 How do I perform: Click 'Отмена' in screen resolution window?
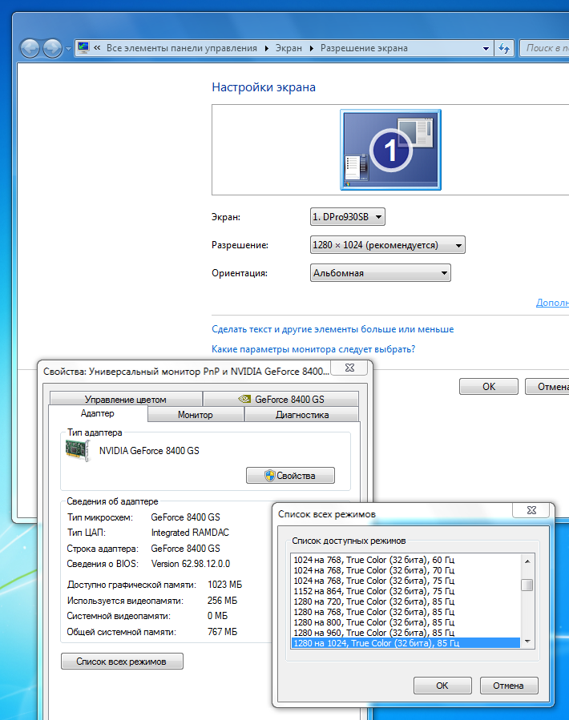point(548,387)
